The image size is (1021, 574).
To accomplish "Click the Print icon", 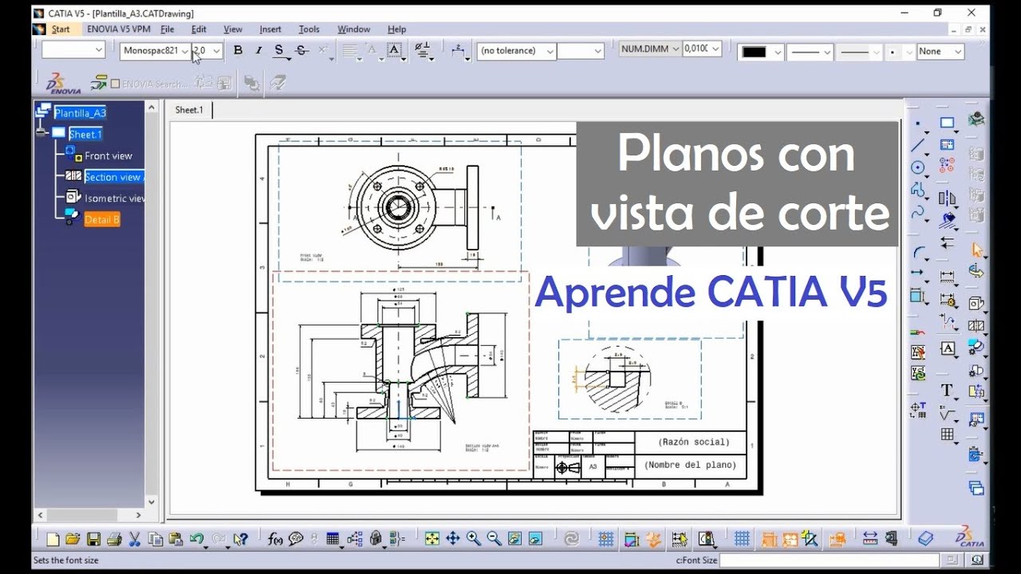I will point(114,539).
